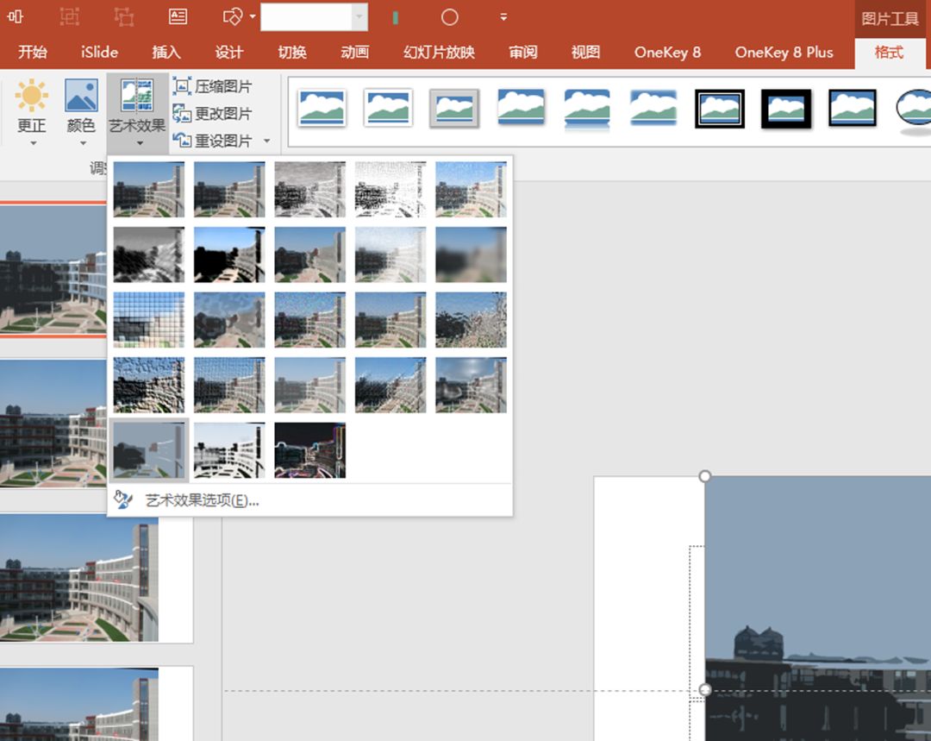Open the OneKey 8 tab
Viewport: 931px width, 741px height.
[x=667, y=53]
